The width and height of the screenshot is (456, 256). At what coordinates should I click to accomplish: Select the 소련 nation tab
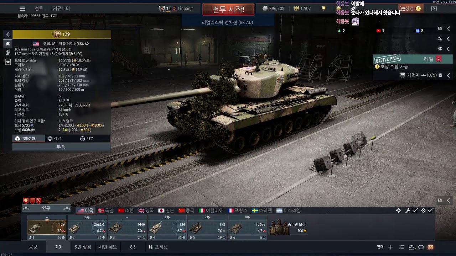[126, 210]
